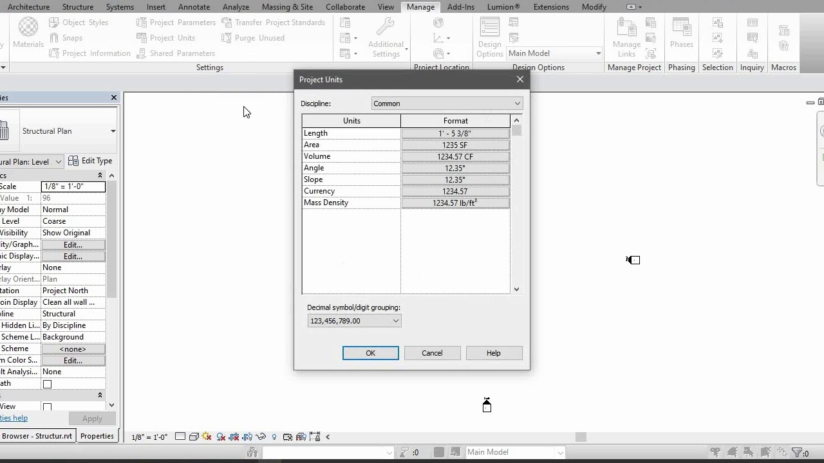Open the Annotate ribbon tab
Viewport: 824px width, 463px height.
pos(194,7)
